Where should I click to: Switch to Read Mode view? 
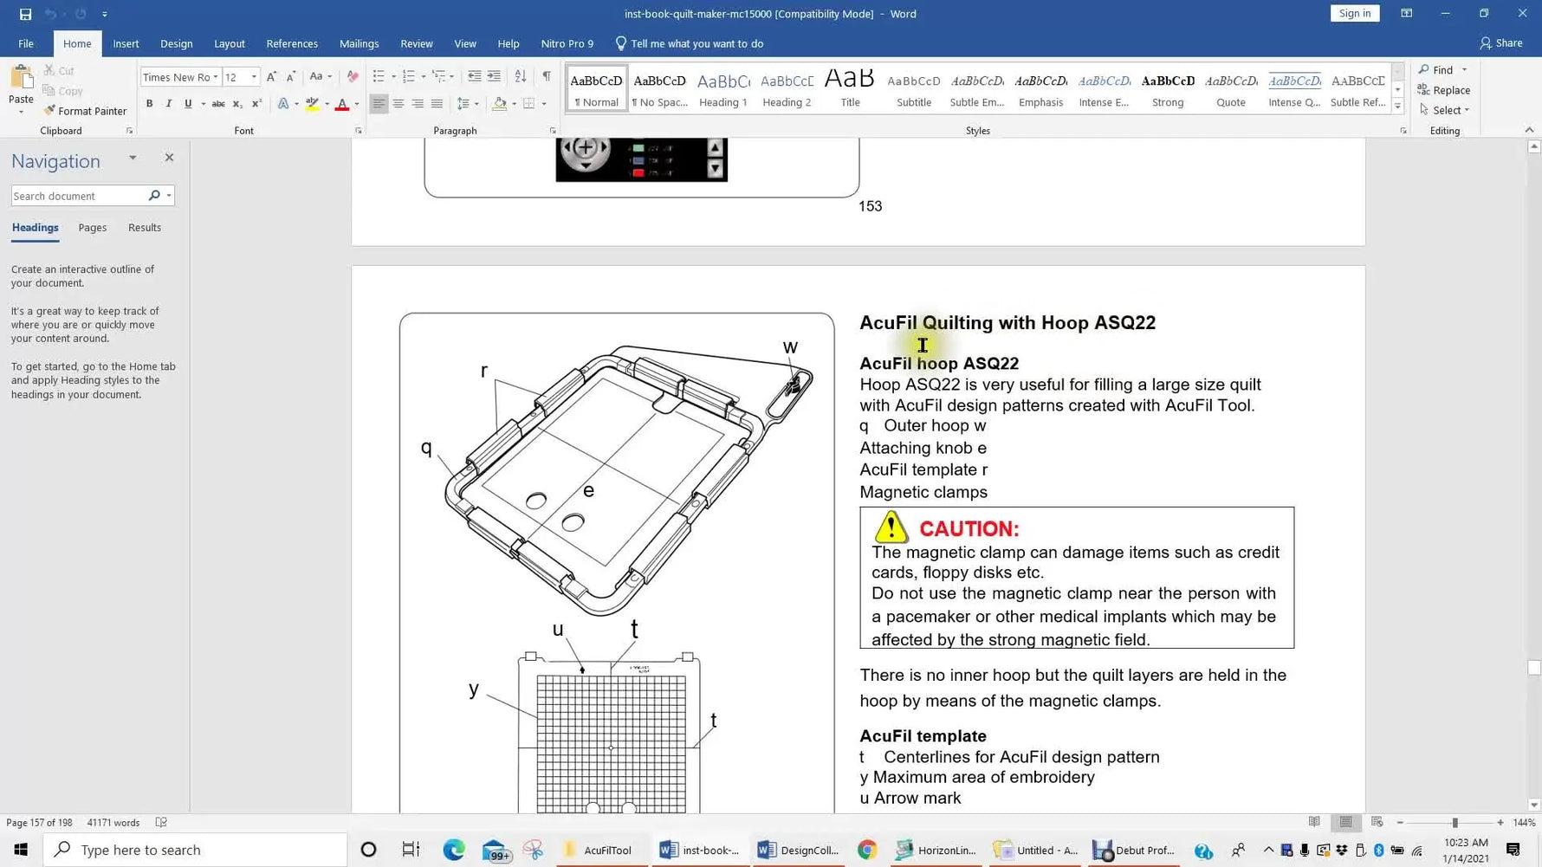(1314, 823)
